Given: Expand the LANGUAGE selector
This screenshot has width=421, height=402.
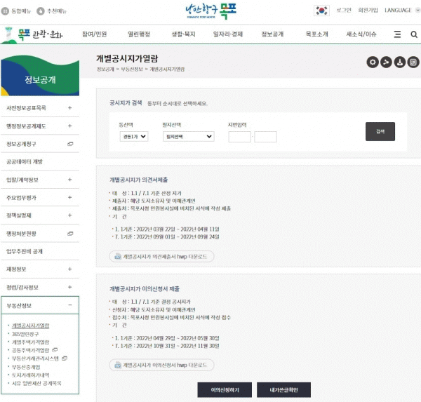Looking at the screenshot, I should coord(401,11).
